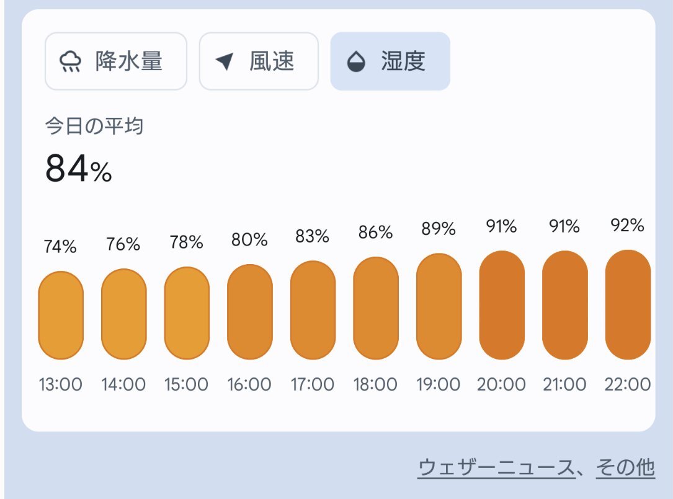673x499 pixels.
Task: Open the その他 sources link
Action: point(625,467)
